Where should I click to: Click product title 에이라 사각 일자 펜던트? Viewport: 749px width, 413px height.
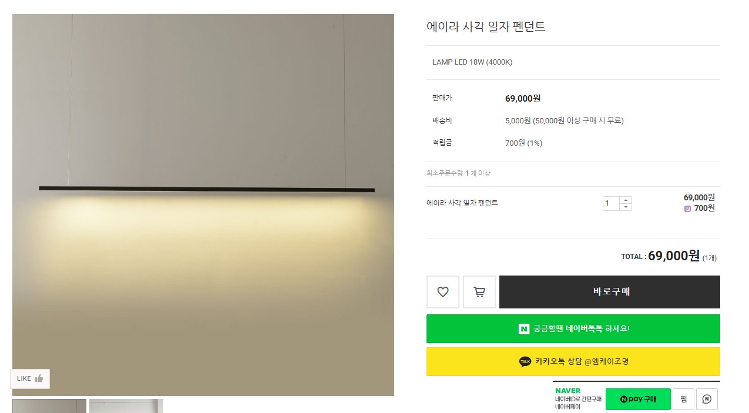[x=486, y=27]
